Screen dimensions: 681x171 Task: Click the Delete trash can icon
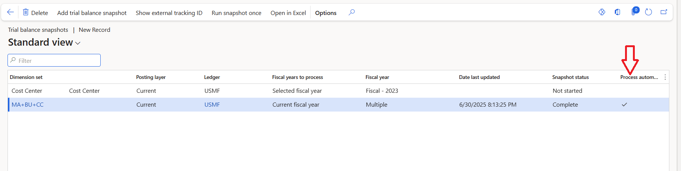(26, 12)
